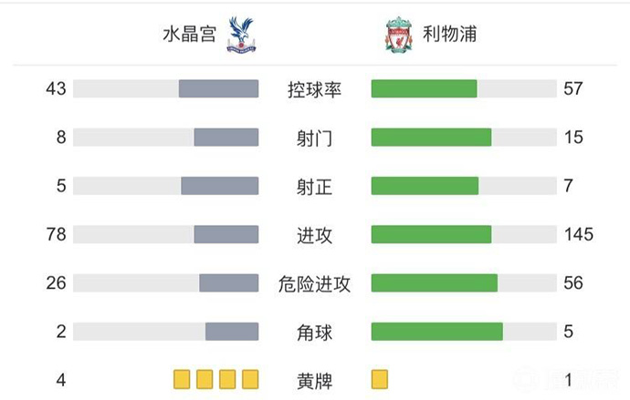This screenshot has height=400, width=630.
Task: Click the Liverpool club crest
Action: pyautogui.click(x=398, y=36)
